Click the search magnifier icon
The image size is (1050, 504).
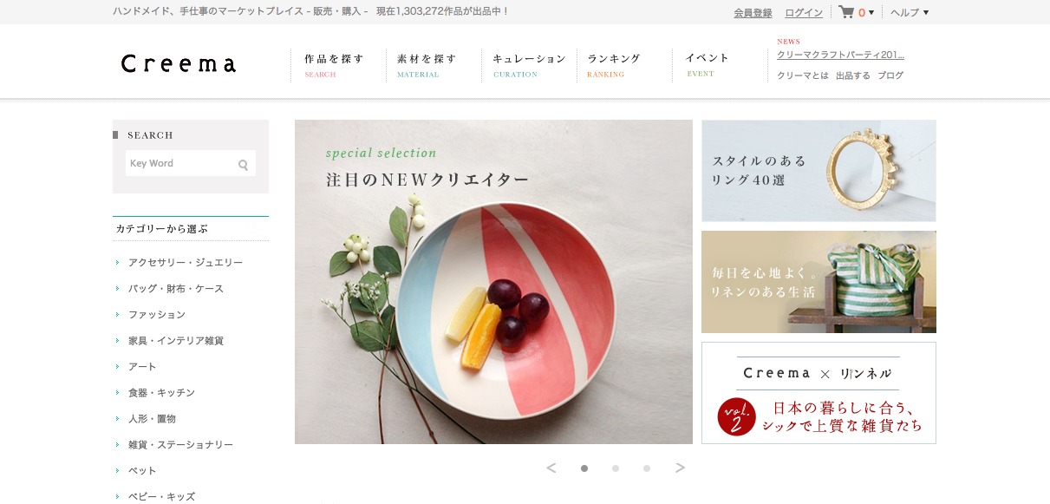coord(244,164)
